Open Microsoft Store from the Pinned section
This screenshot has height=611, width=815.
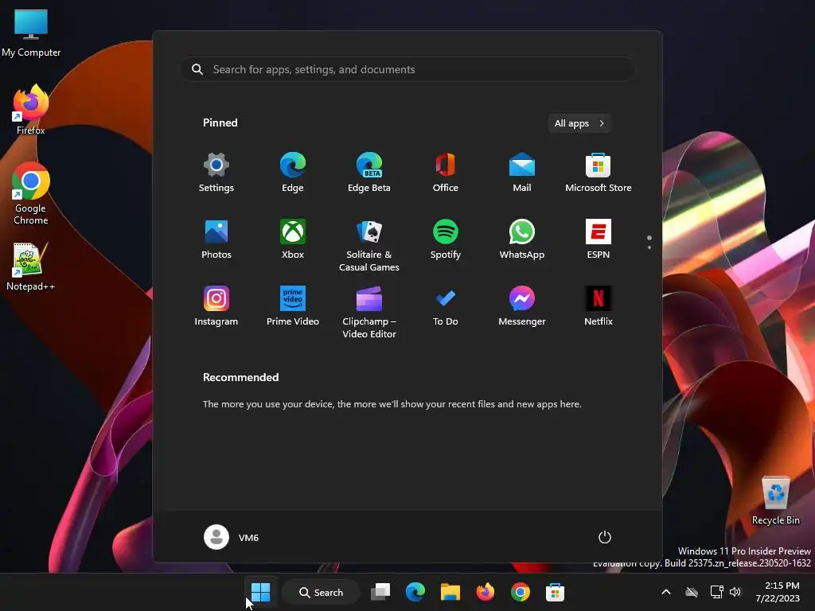pos(599,173)
